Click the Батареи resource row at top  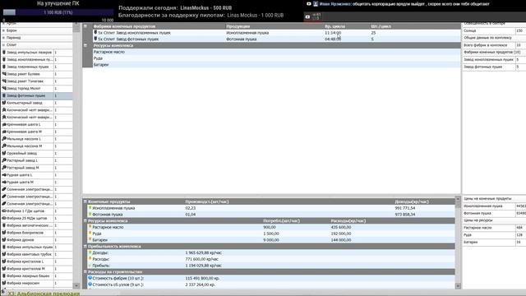coord(277,64)
